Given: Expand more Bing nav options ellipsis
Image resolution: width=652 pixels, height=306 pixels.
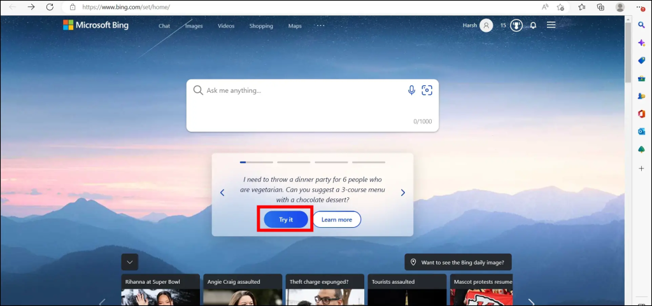Looking at the screenshot, I should click(x=320, y=26).
